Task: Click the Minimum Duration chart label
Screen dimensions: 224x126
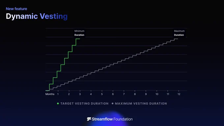Action: click(x=79, y=33)
